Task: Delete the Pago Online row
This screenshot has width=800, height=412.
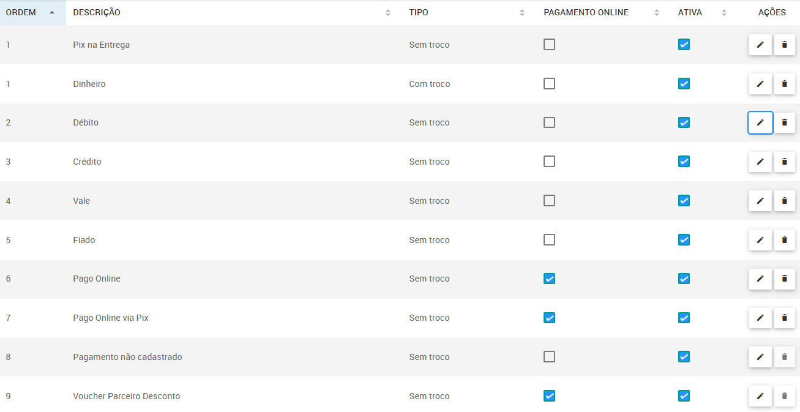Action: coord(785,279)
